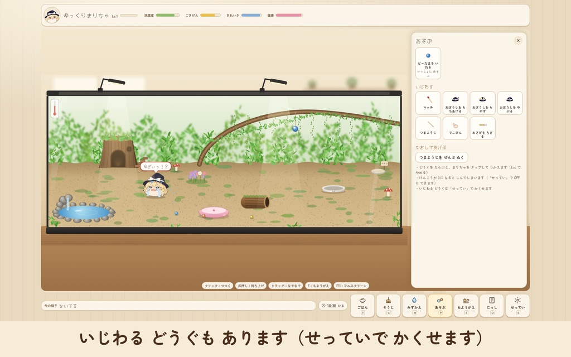Click the pink cushion bed
Screen dimensions: 571x357
[x=214, y=212]
